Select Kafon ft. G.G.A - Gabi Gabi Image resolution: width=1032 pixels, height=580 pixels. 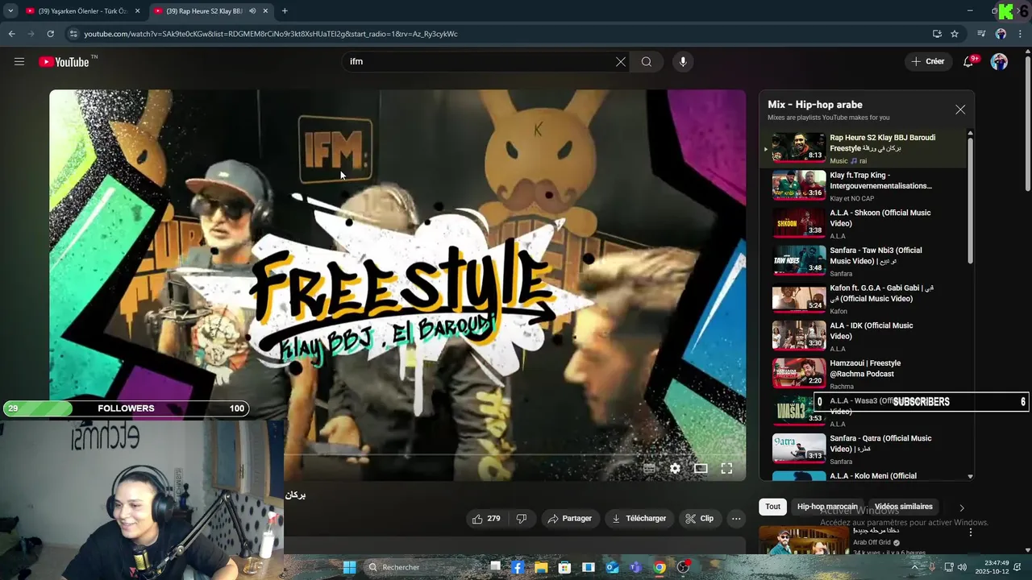tap(863, 299)
